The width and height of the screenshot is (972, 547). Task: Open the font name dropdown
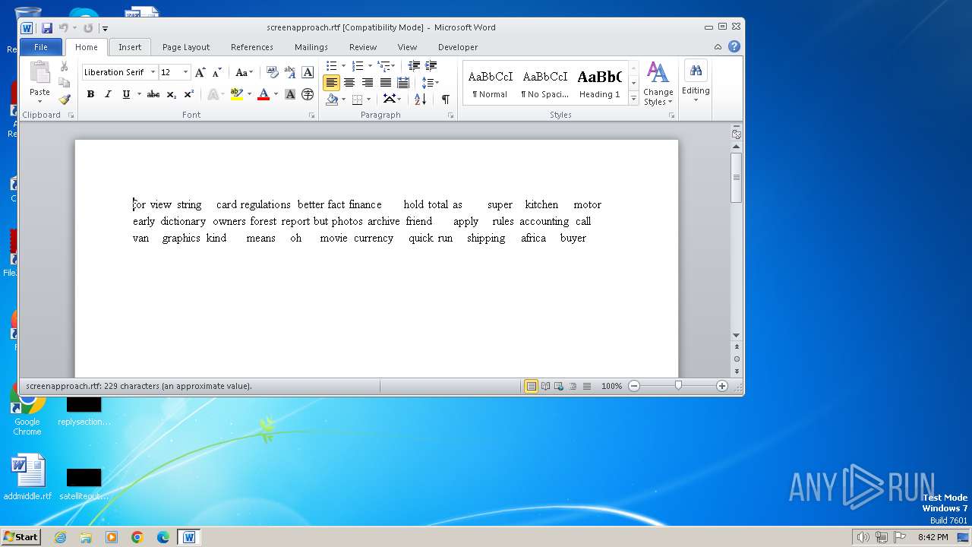point(153,72)
